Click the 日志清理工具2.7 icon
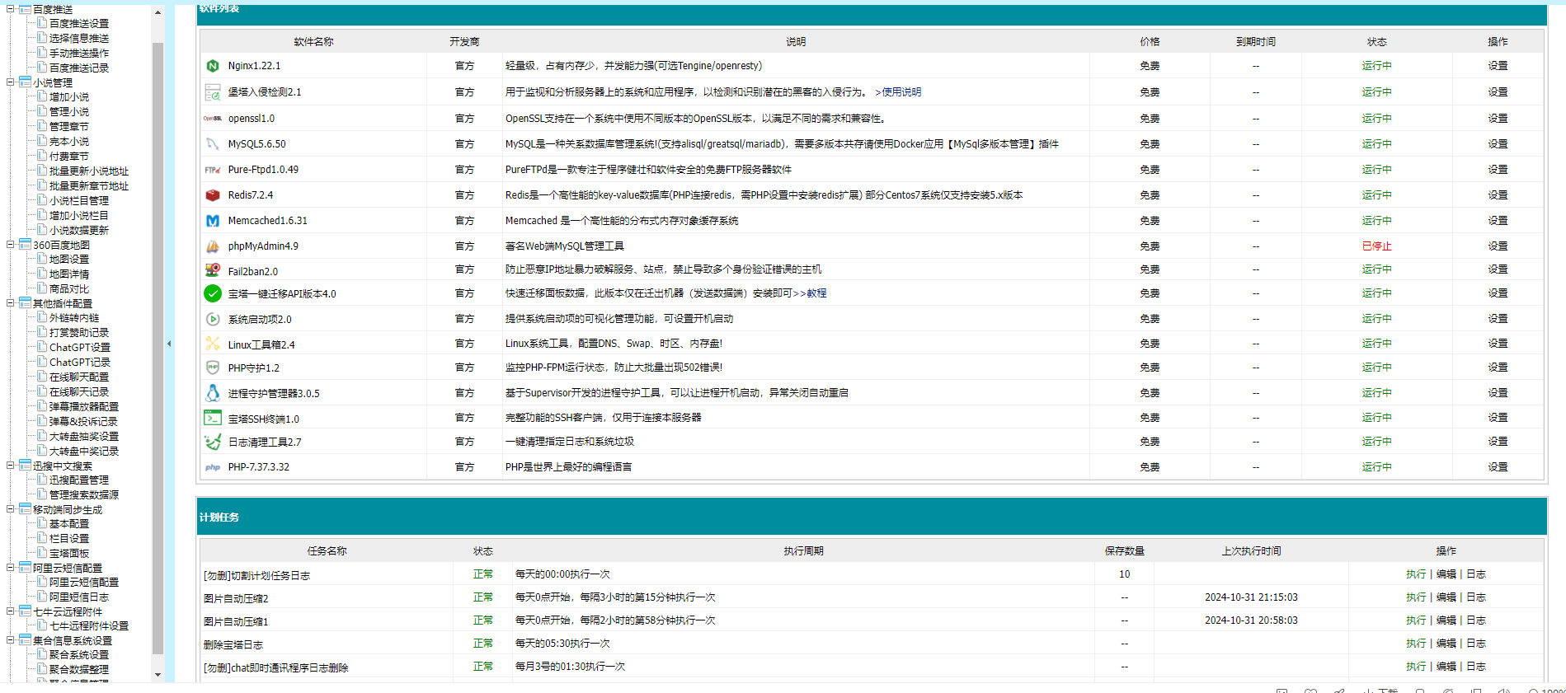1566x693 pixels. pyautogui.click(x=213, y=442)
